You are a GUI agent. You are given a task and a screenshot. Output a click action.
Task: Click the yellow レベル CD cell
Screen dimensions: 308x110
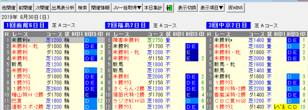(x=286, y=107)
